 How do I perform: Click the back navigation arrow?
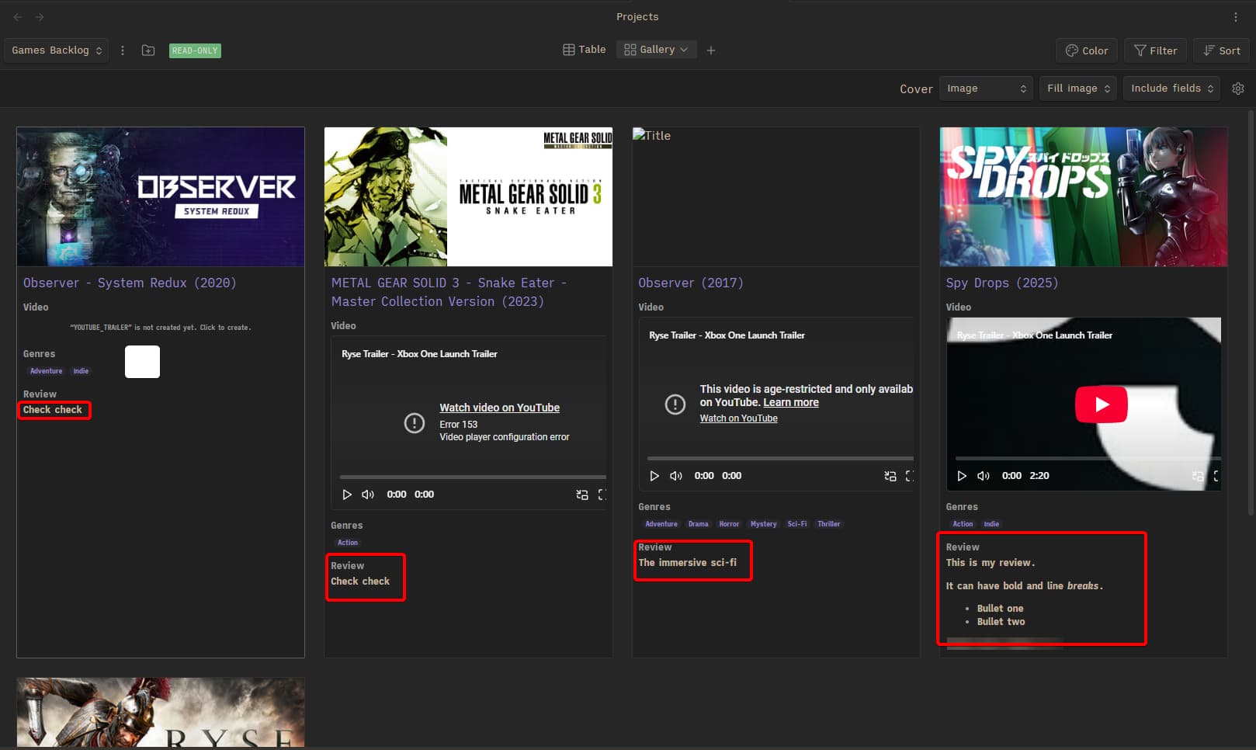(x=18, y=17)
